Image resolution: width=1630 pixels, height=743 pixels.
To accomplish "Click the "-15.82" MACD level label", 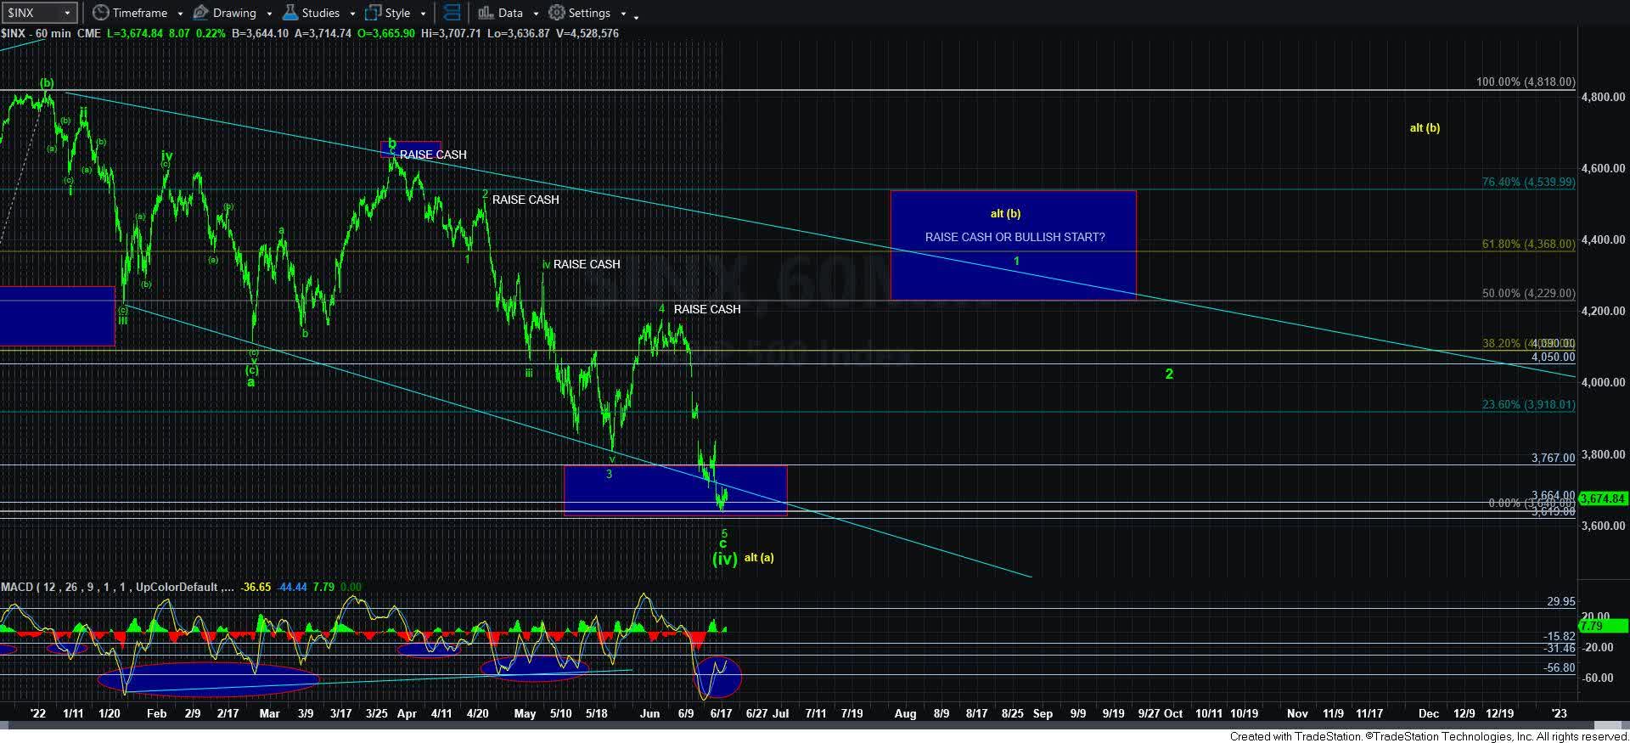I will [x=1559, y=636].
